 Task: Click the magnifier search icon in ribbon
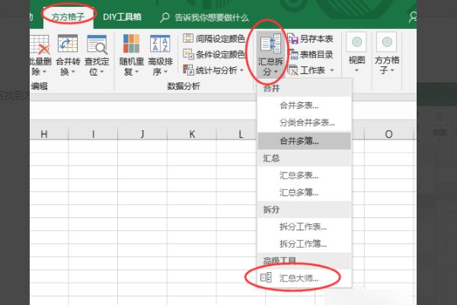[165, 18]
